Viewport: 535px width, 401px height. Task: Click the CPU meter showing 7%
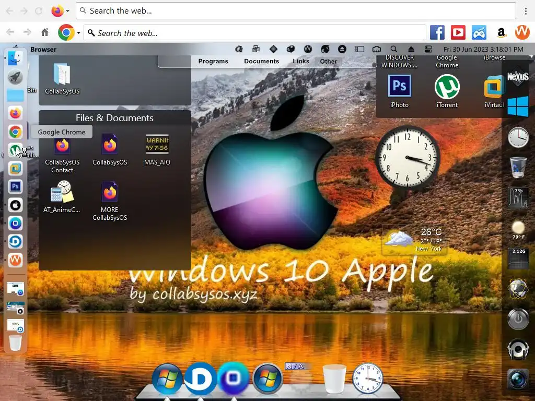(x=518, y=198)
